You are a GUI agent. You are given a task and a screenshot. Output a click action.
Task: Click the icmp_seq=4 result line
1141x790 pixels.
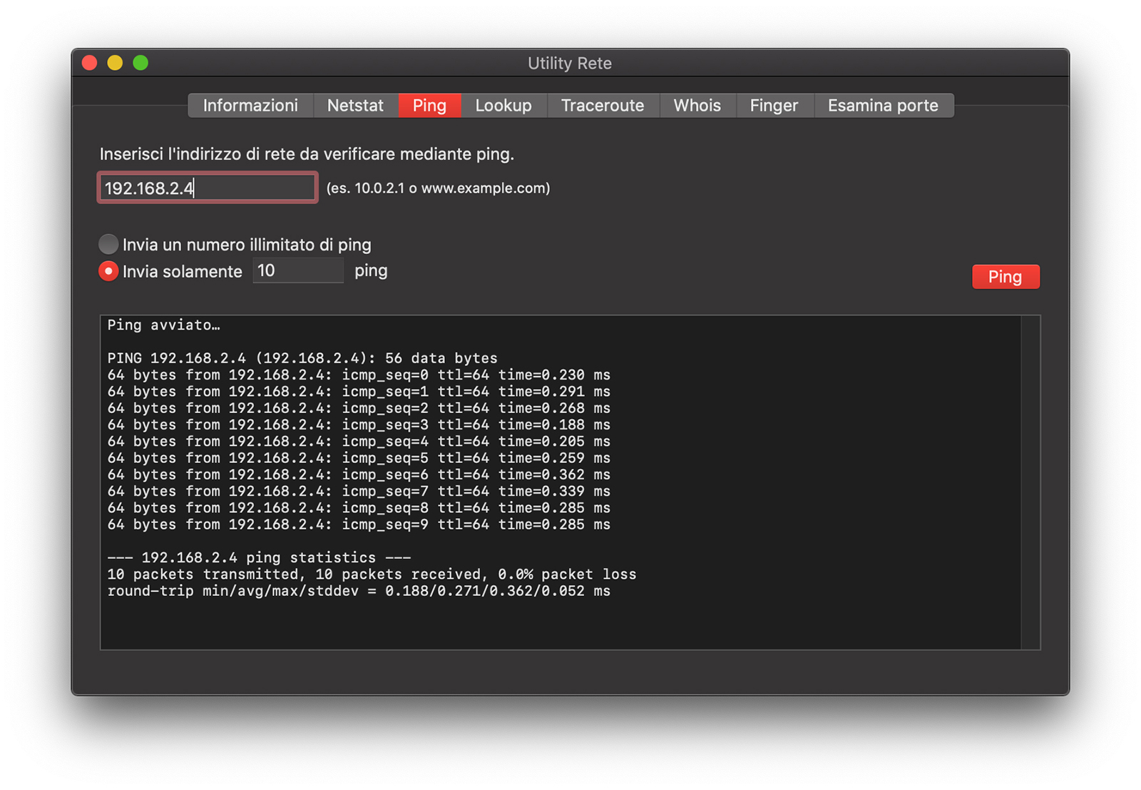[x=359, y=442]
